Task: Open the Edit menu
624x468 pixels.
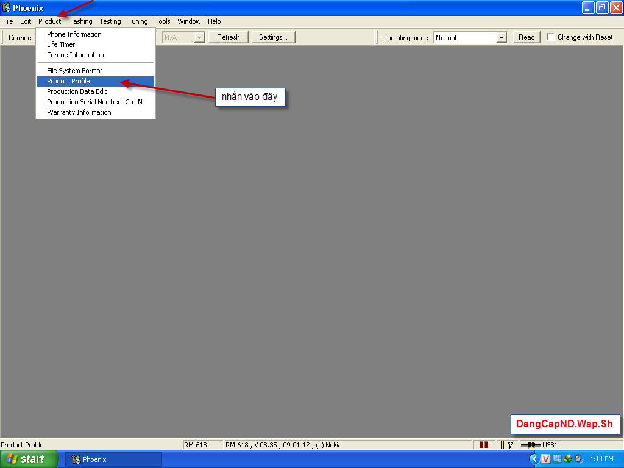Action: point(26,21)
